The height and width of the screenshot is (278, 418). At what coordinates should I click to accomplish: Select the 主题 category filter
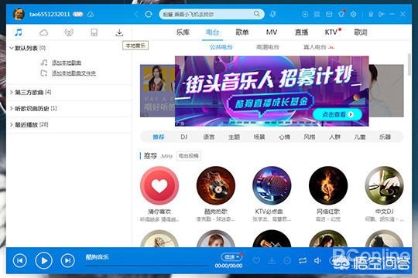point(234,137)
